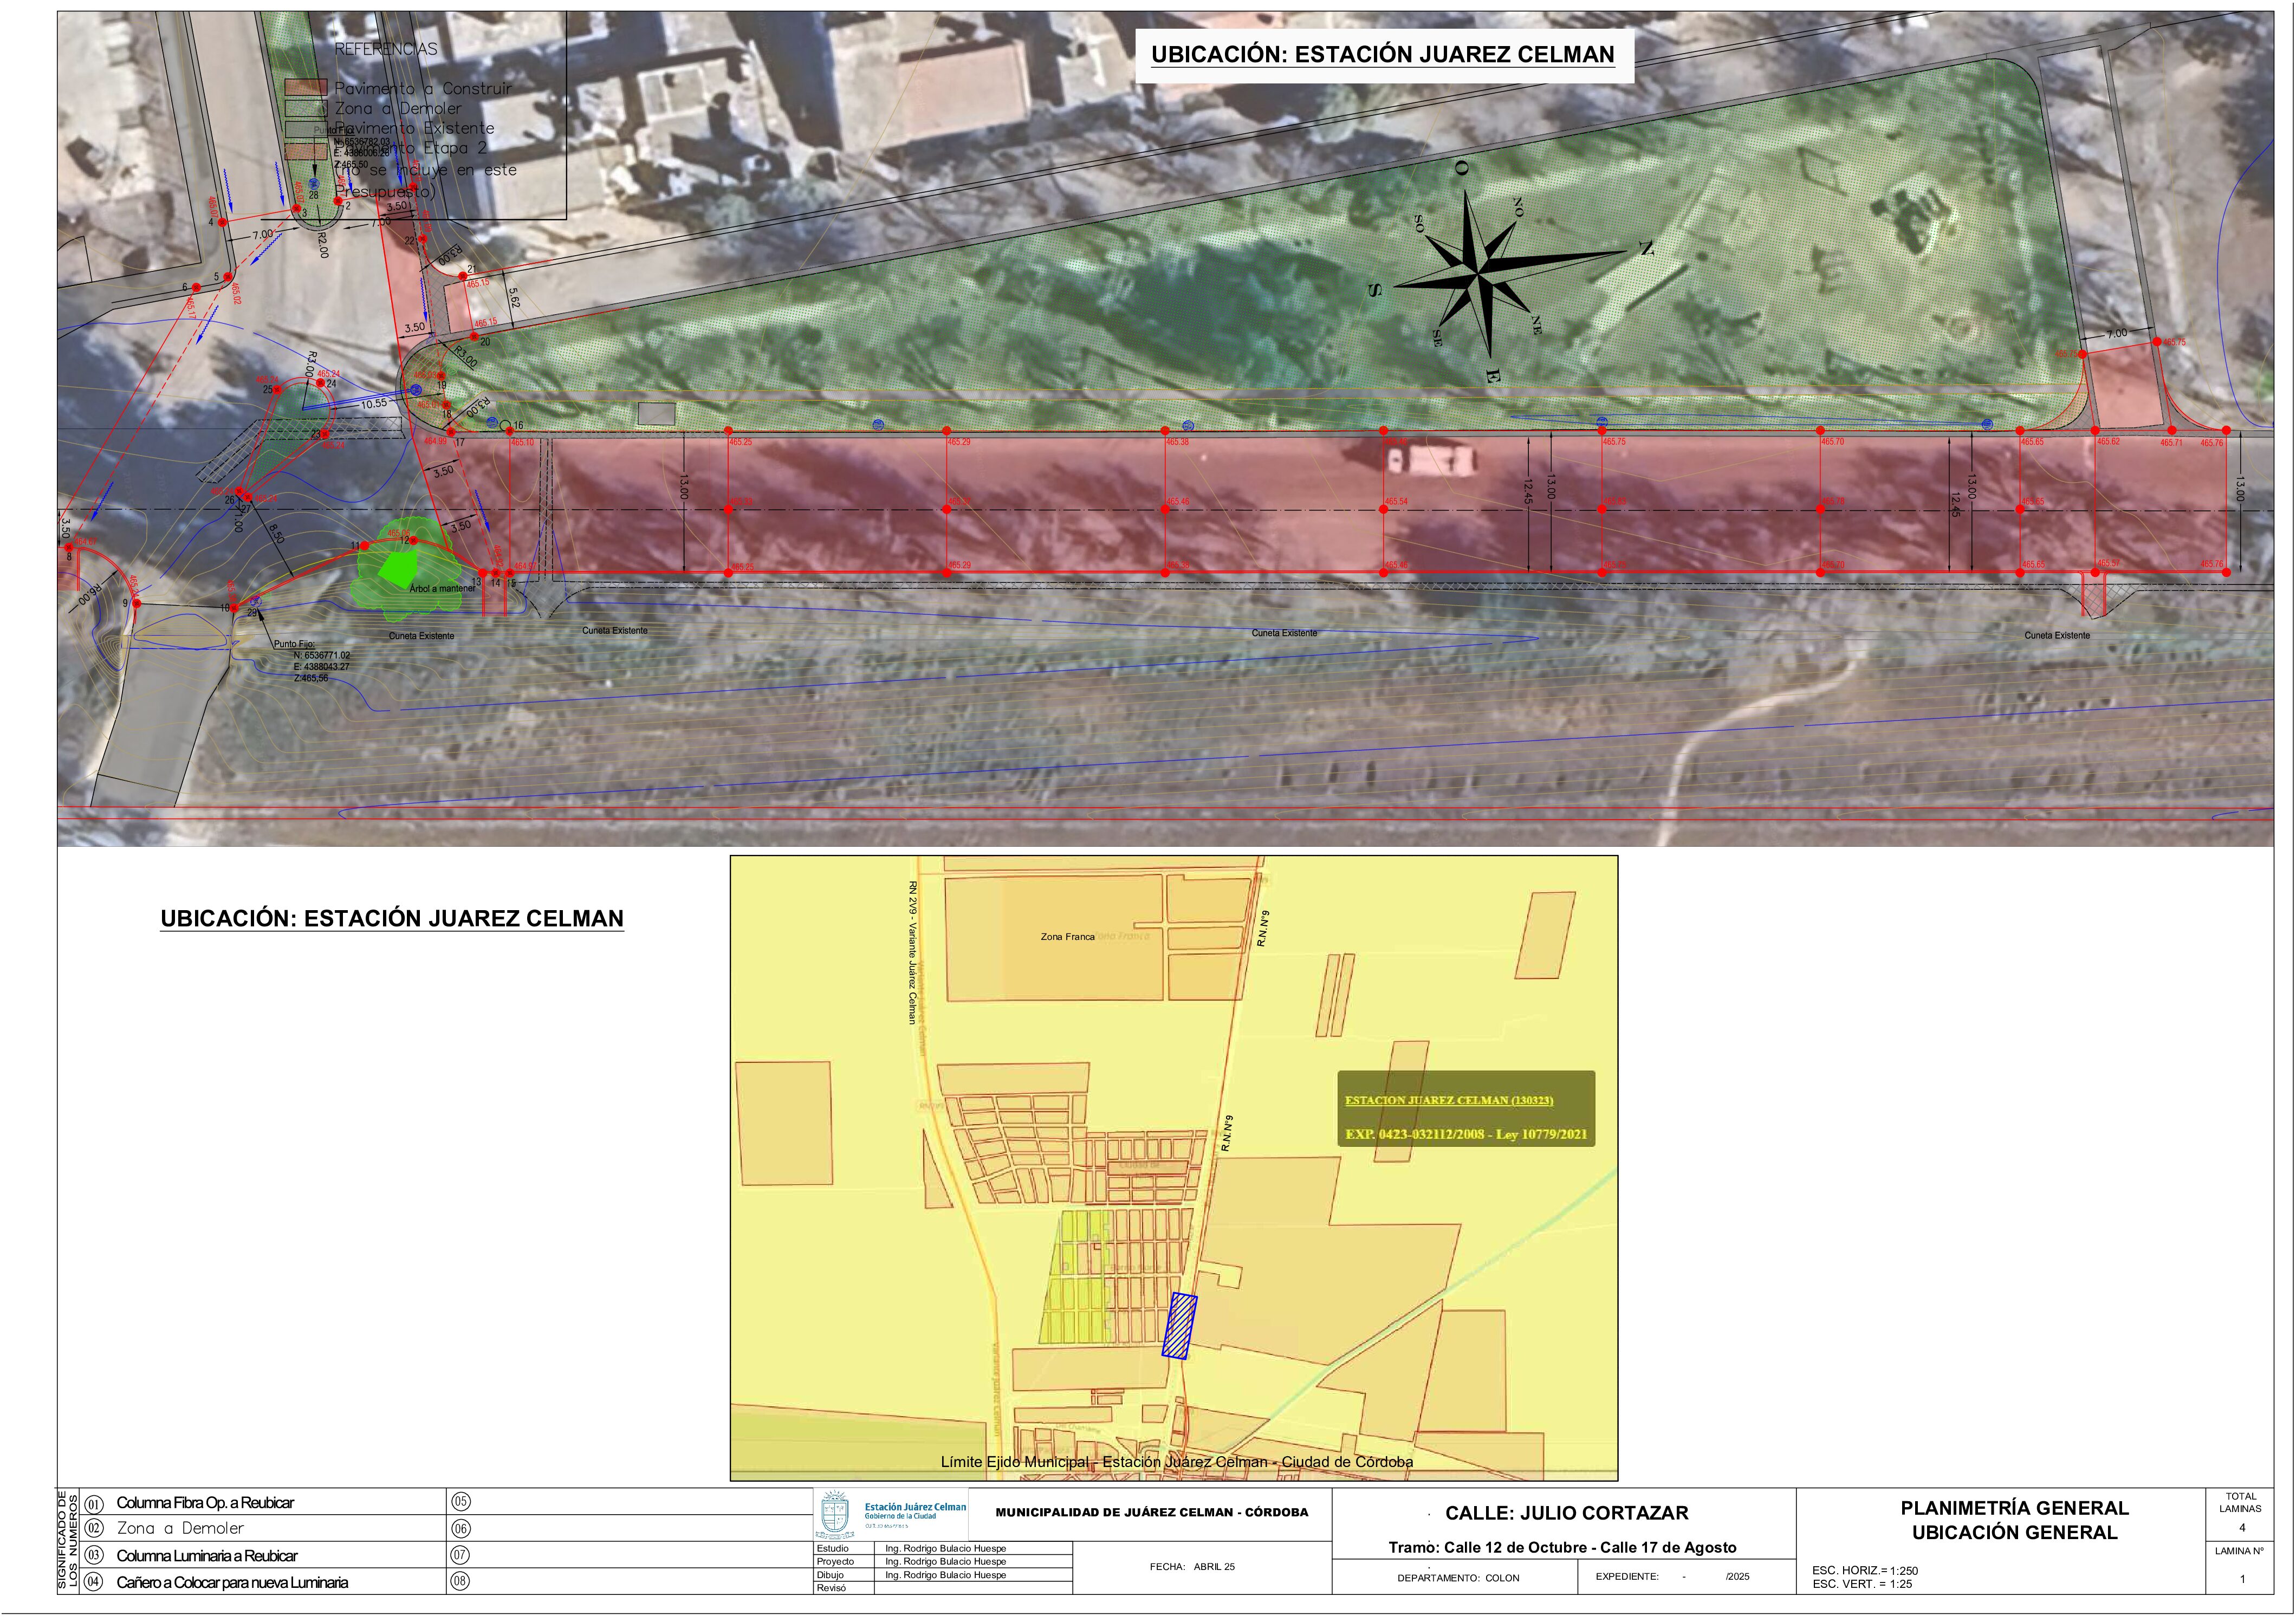Click 'CALLE: JULIO CORTAZAR' in the title block

pyautogui.click(x=1566, y=1514)
